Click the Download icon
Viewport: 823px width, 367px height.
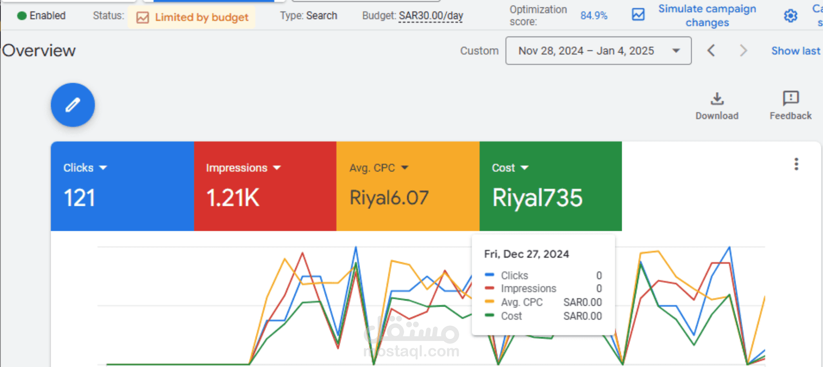click(717, 99)
